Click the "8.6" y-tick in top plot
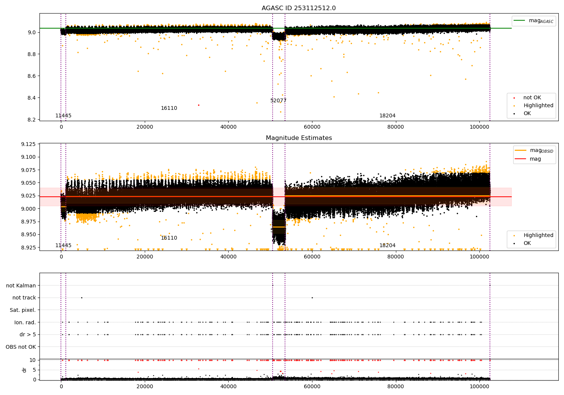 pyautogui.click(x=32, y=76)
